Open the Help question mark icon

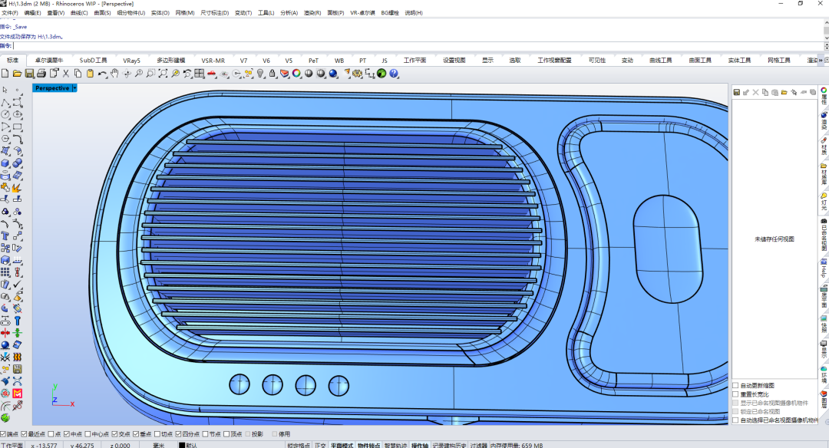[394, 74]
